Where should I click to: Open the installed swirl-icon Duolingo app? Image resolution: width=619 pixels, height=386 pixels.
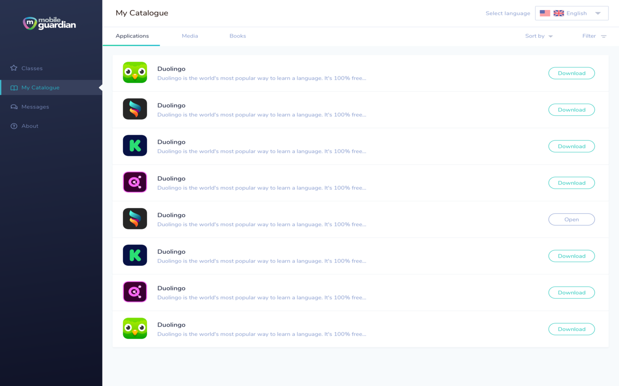[x=572, y=220]
